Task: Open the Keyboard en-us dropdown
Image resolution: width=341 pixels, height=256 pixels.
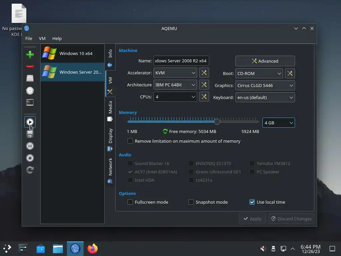Action: pos(265,97)
